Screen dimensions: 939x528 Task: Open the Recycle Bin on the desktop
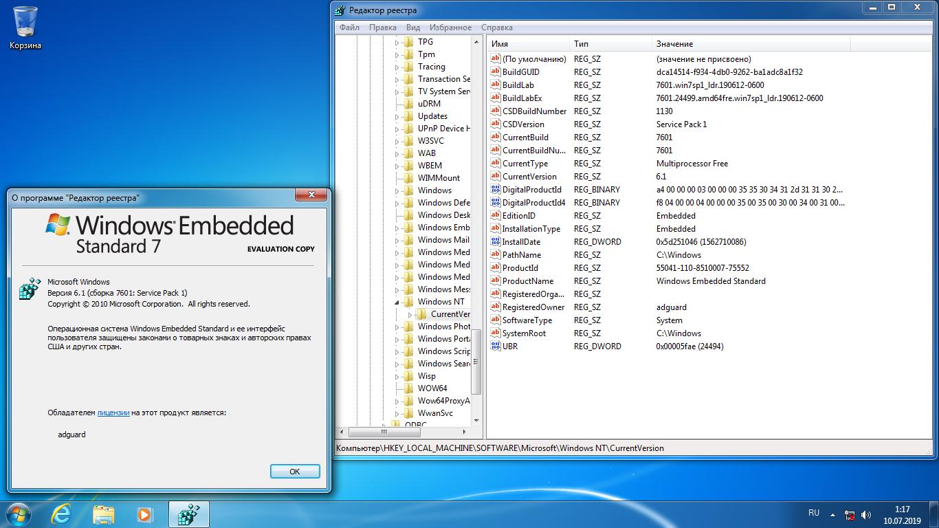26,21
